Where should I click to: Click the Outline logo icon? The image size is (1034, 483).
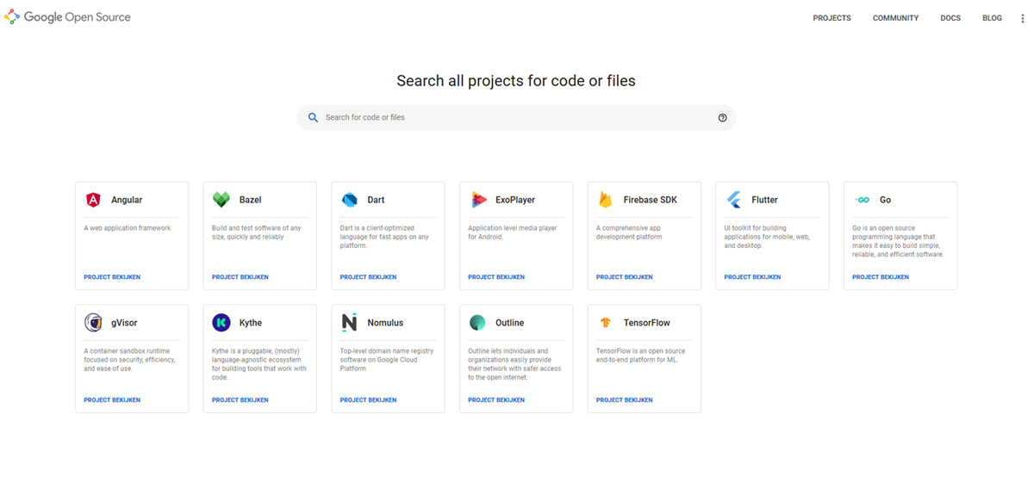(477, 323)
